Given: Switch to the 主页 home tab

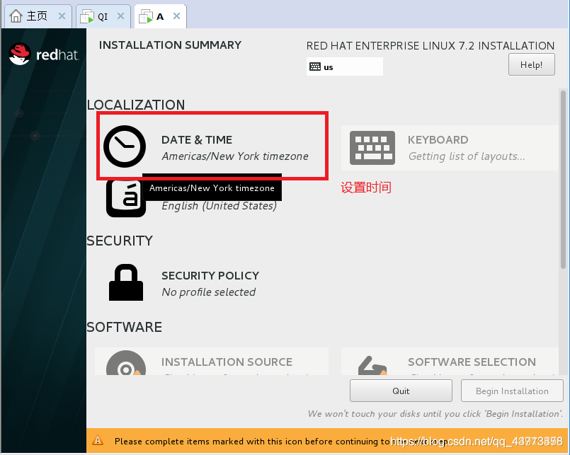Looking at the screenshot, I should 38,16.
